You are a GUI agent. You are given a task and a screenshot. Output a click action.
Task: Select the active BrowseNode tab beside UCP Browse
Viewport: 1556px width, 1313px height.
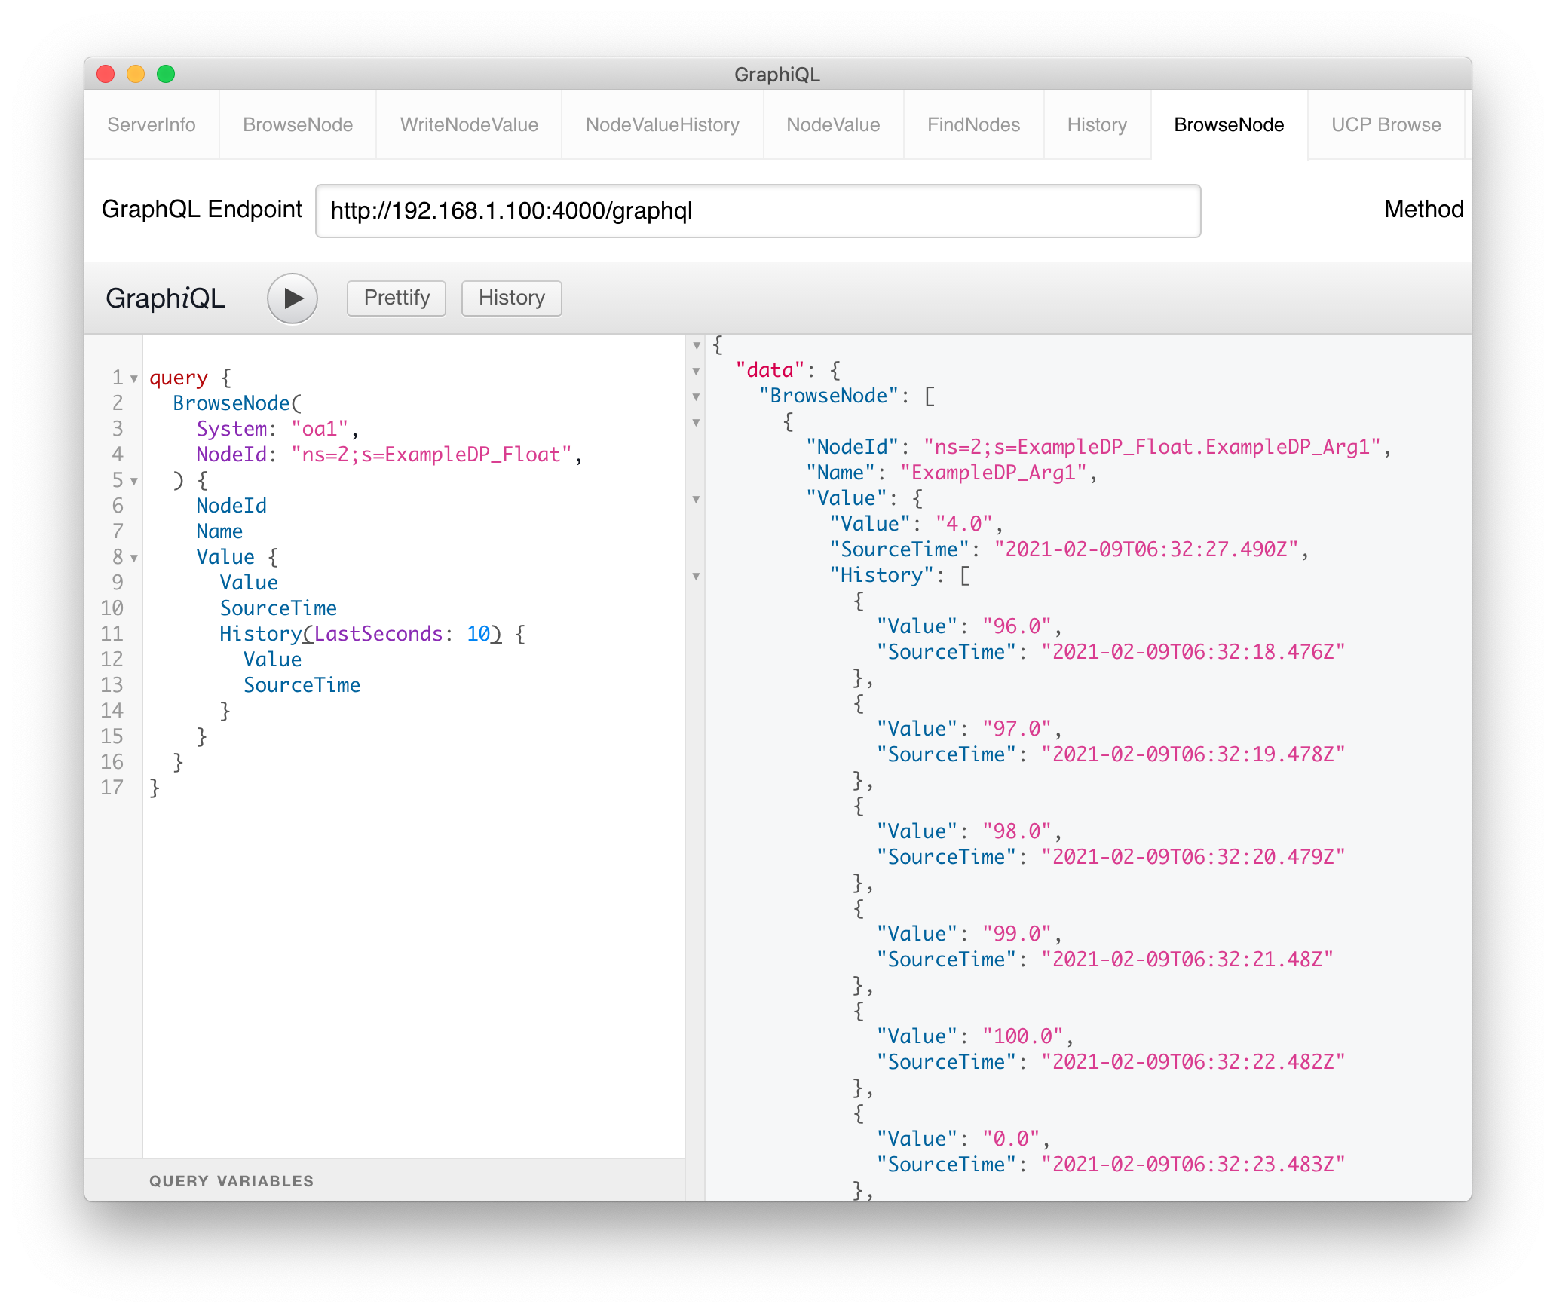pyautogui.click(x=1229, y=125)
